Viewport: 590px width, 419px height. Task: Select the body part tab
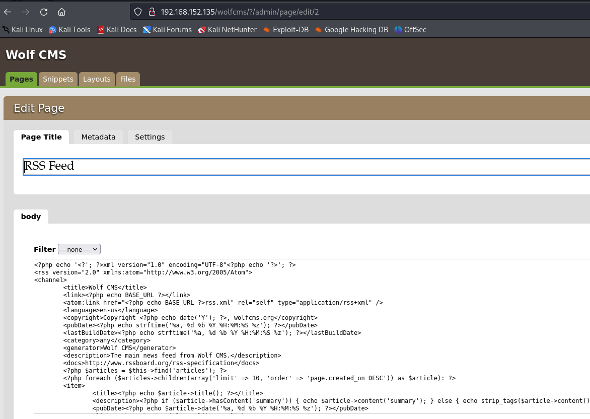[x=31, y=217]
